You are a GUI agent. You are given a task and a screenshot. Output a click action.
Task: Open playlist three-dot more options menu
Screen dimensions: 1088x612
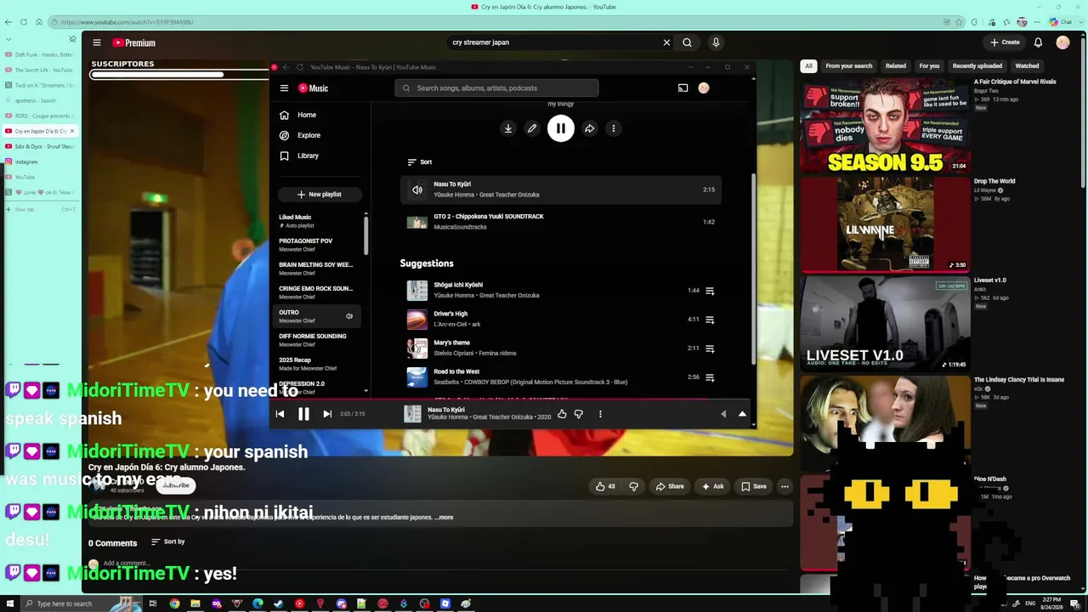(x=614, y=128)
